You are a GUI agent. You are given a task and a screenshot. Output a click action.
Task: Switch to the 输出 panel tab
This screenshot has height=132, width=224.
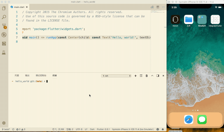(27, 75)
